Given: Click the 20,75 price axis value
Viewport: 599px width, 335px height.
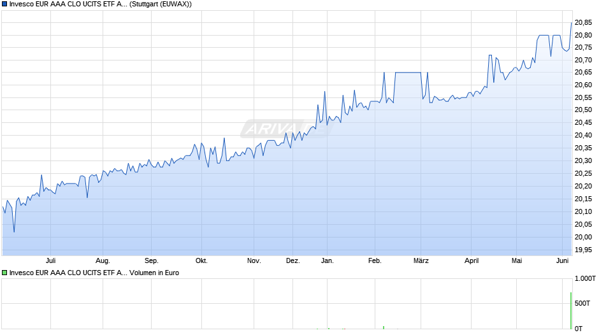Looking at the screenshot, I should pos(583,48).
